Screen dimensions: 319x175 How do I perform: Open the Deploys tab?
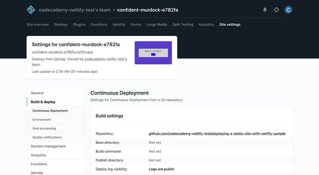click(61, 25)
